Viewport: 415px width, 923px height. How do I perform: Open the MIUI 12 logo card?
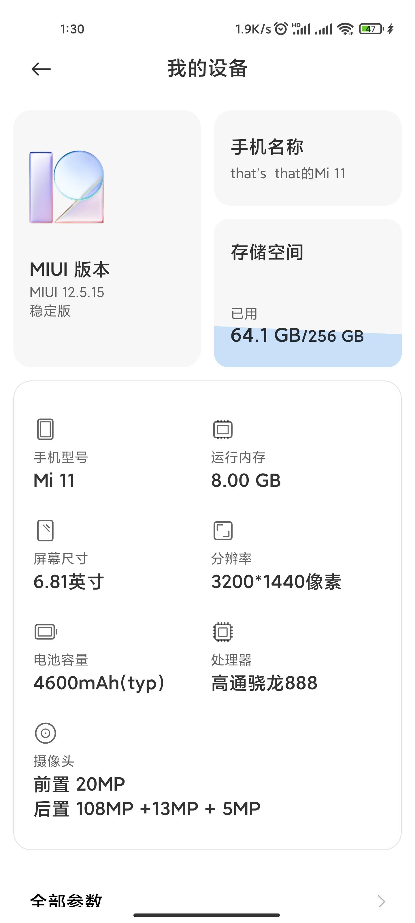pyautogui.click(x=107, y=238)
